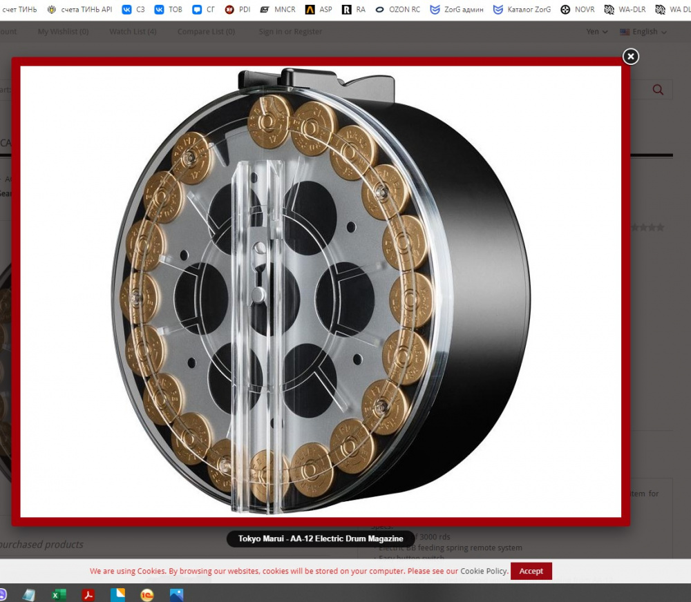
Task: Open the Cookie Policy link
Action: [484, 571]
